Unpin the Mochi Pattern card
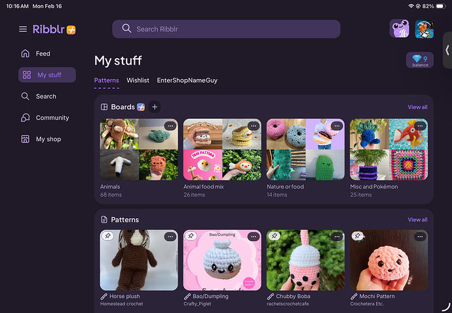 pyautogui.click(x=358, y=236)
